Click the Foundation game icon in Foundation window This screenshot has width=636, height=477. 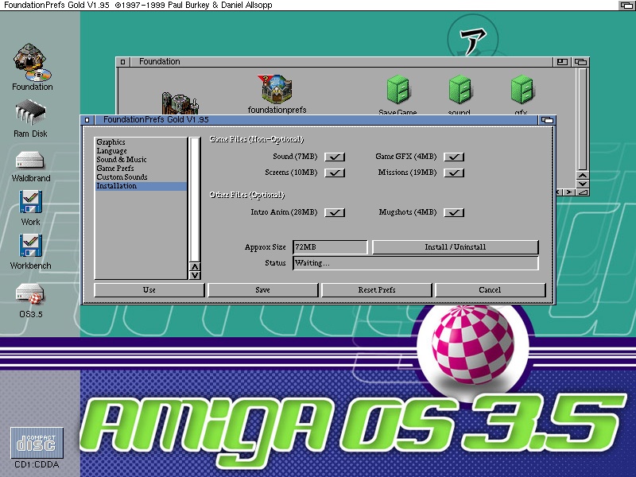pyautogui.click(x=180, y=103)
